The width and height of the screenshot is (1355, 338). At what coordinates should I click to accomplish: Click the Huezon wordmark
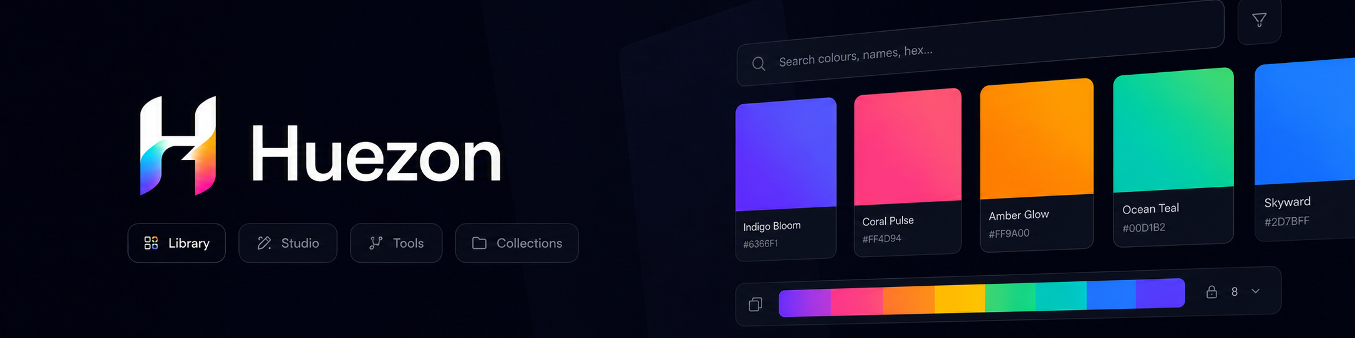[x=376, y=154]
